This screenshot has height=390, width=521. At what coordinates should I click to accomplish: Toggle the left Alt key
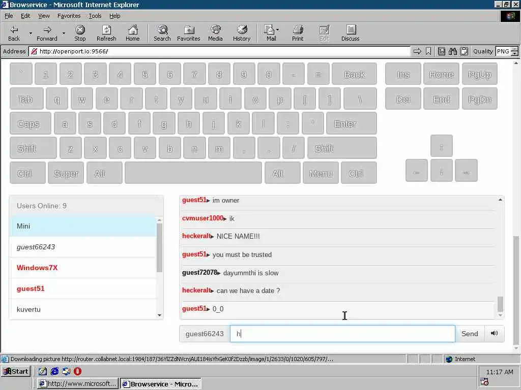pos(104,173)
